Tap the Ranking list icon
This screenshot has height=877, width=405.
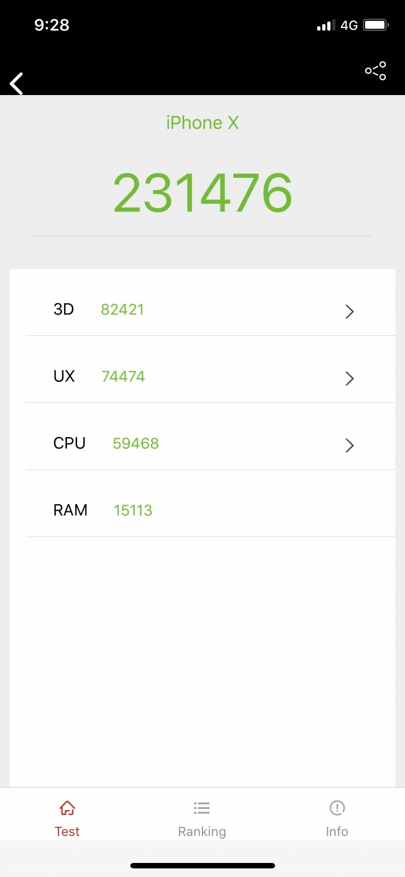click(x=202, y=808)
